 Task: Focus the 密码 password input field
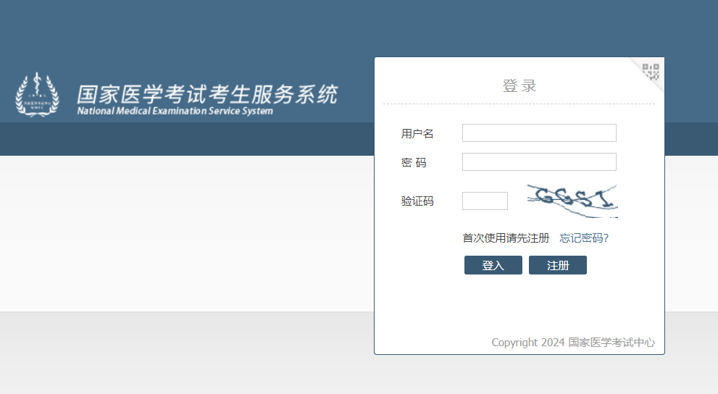(539, 162)
